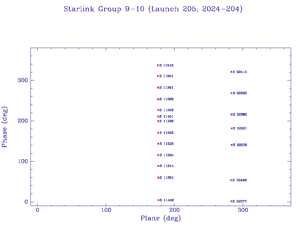Click the red square beside S 11301
This screenshot has width=306, height=229.
point(158,88)
